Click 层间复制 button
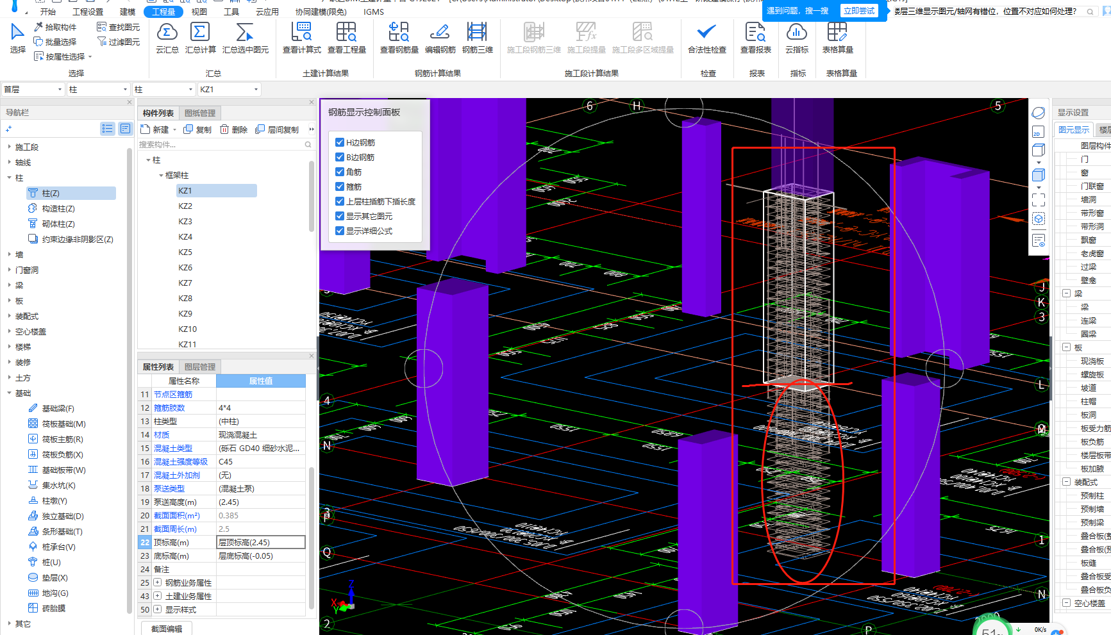The image size is (1111, 635). point(277,129)
